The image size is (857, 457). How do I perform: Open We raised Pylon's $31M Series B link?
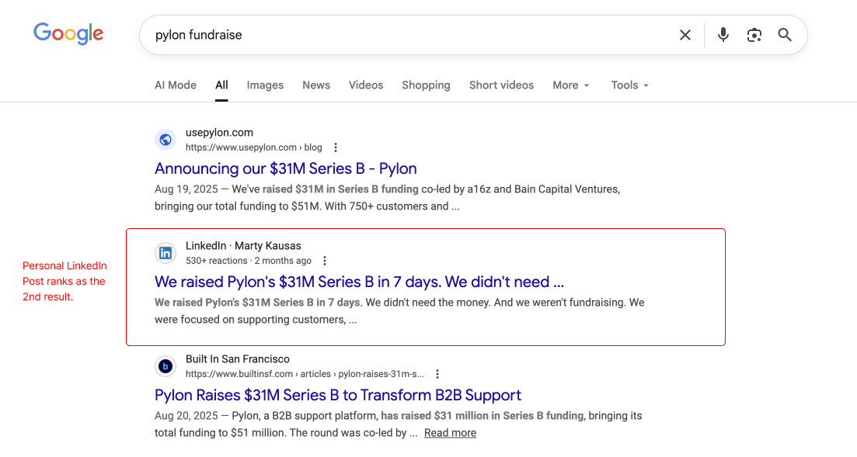359,282
